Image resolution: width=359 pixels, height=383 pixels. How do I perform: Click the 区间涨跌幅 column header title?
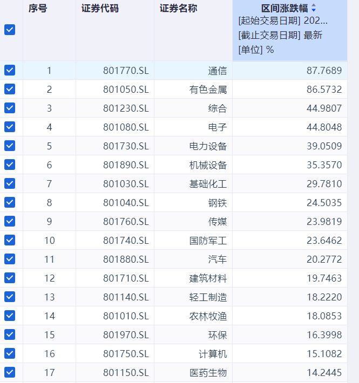click(285, 9)
